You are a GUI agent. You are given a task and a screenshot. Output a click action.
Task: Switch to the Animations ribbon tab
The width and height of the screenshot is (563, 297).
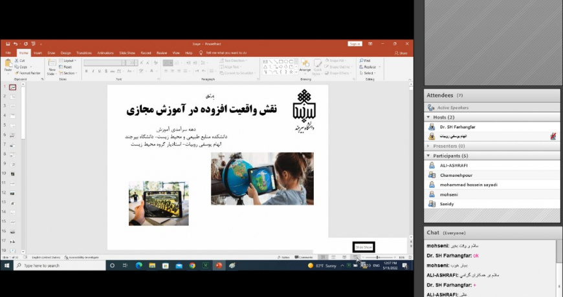click(x=105, y=53)
